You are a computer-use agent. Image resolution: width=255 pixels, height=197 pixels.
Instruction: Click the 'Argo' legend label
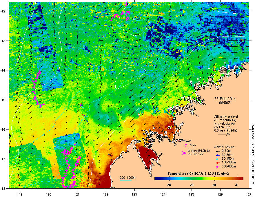[x=193, y=145]
